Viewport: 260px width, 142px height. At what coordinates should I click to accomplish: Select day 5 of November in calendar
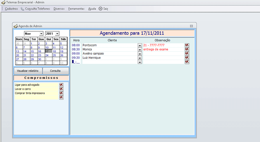[63, 43]
